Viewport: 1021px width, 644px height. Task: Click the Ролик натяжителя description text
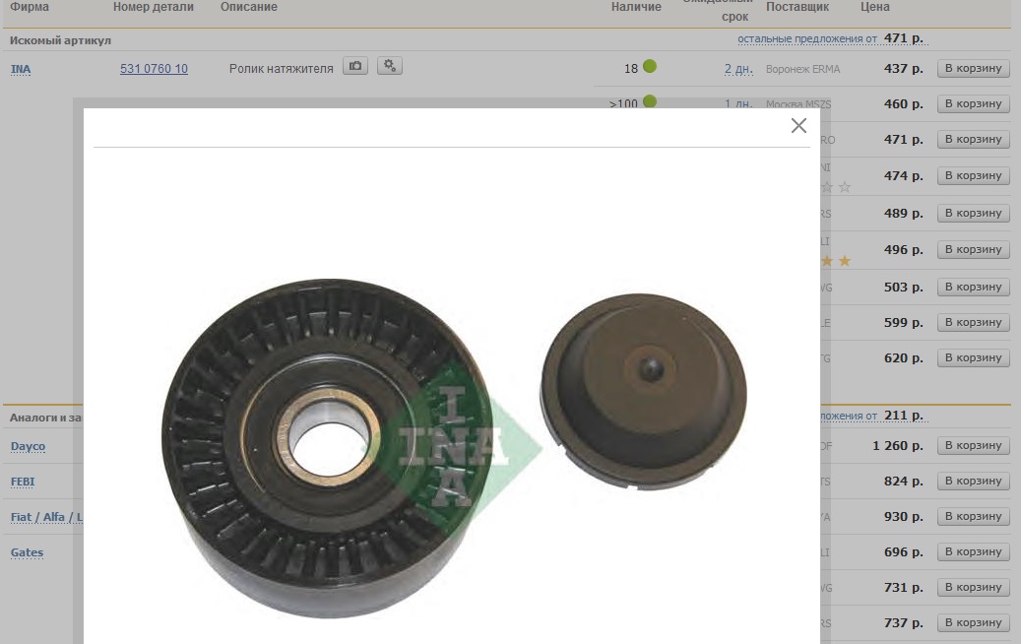(x=282, y=68)
